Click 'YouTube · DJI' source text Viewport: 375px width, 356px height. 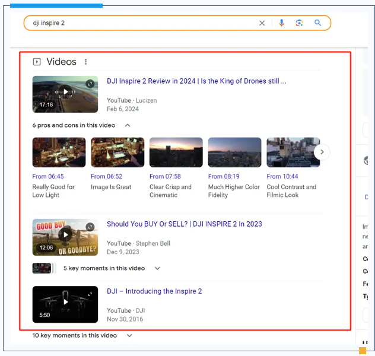click(126, 310)
